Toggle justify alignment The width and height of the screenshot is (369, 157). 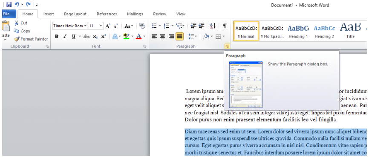pos(179,36)
